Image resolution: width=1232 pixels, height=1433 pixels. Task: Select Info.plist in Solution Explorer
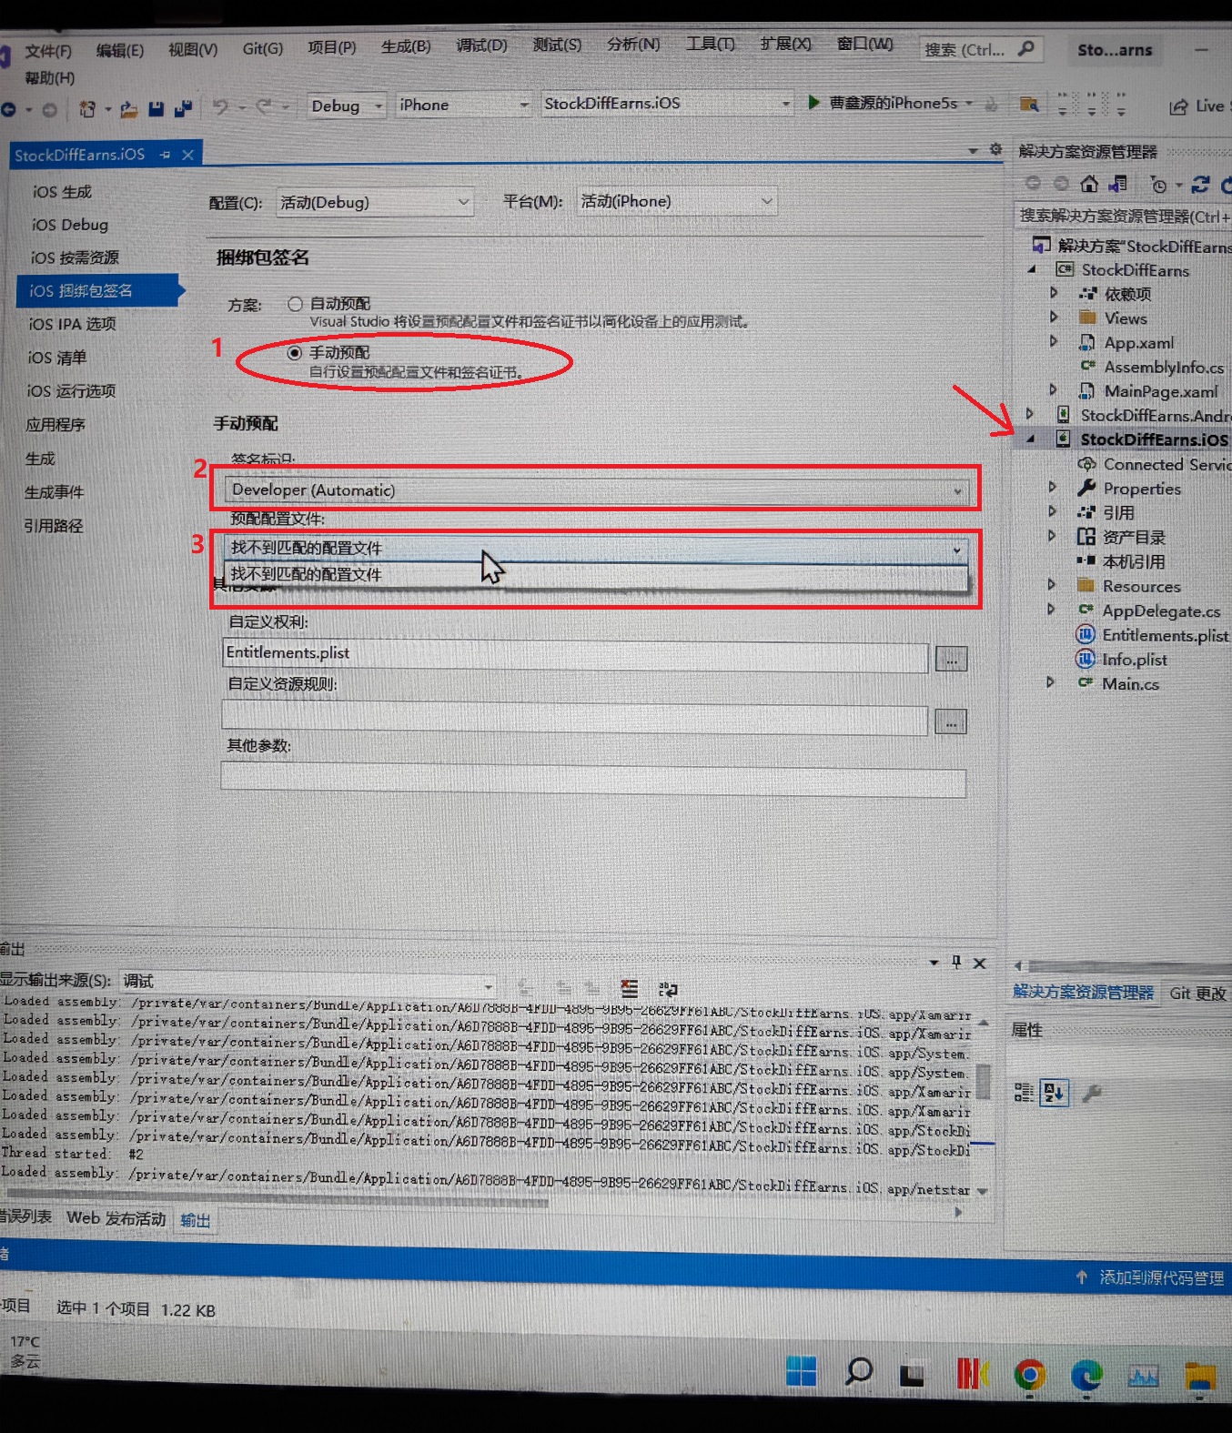1134,660
